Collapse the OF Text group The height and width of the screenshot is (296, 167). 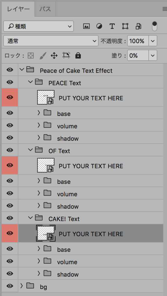coord(30,150)
